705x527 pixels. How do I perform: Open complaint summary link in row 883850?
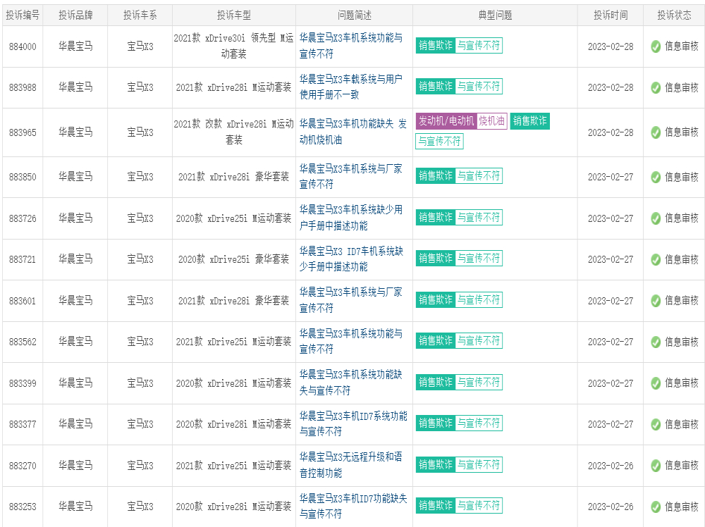(350, 176)
